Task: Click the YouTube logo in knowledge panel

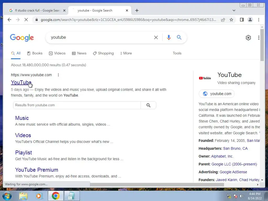Action: pos(205,78)
